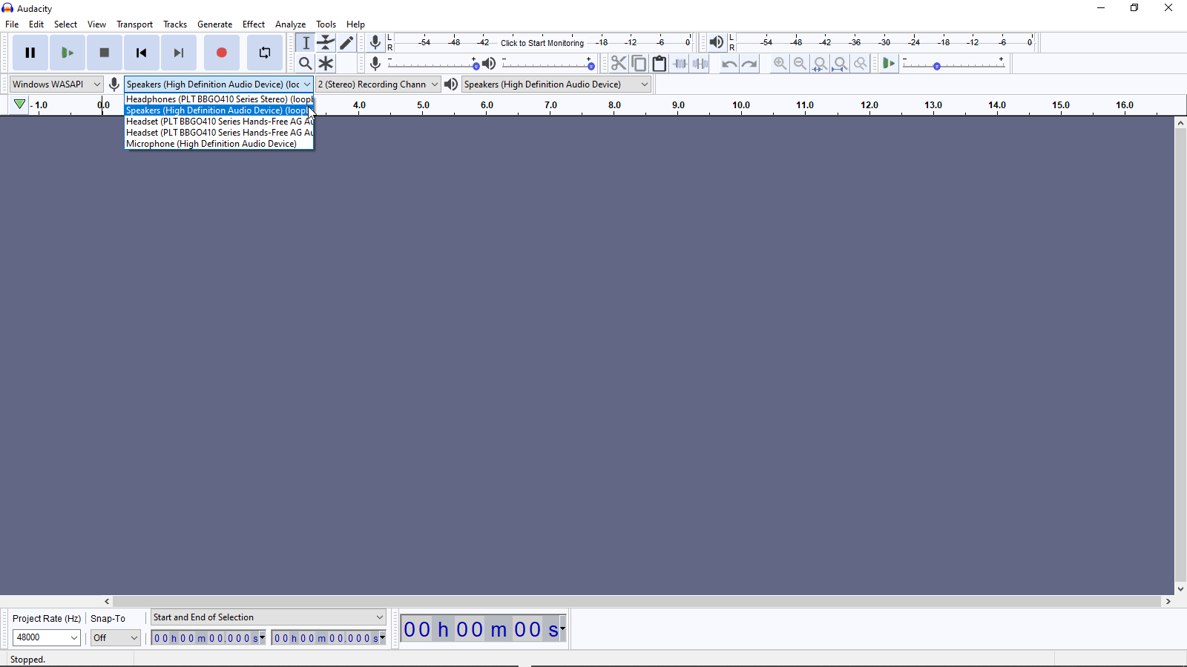
Task: Click the large audio position time display
Action: pyautogui.click(x=484, y=629)
